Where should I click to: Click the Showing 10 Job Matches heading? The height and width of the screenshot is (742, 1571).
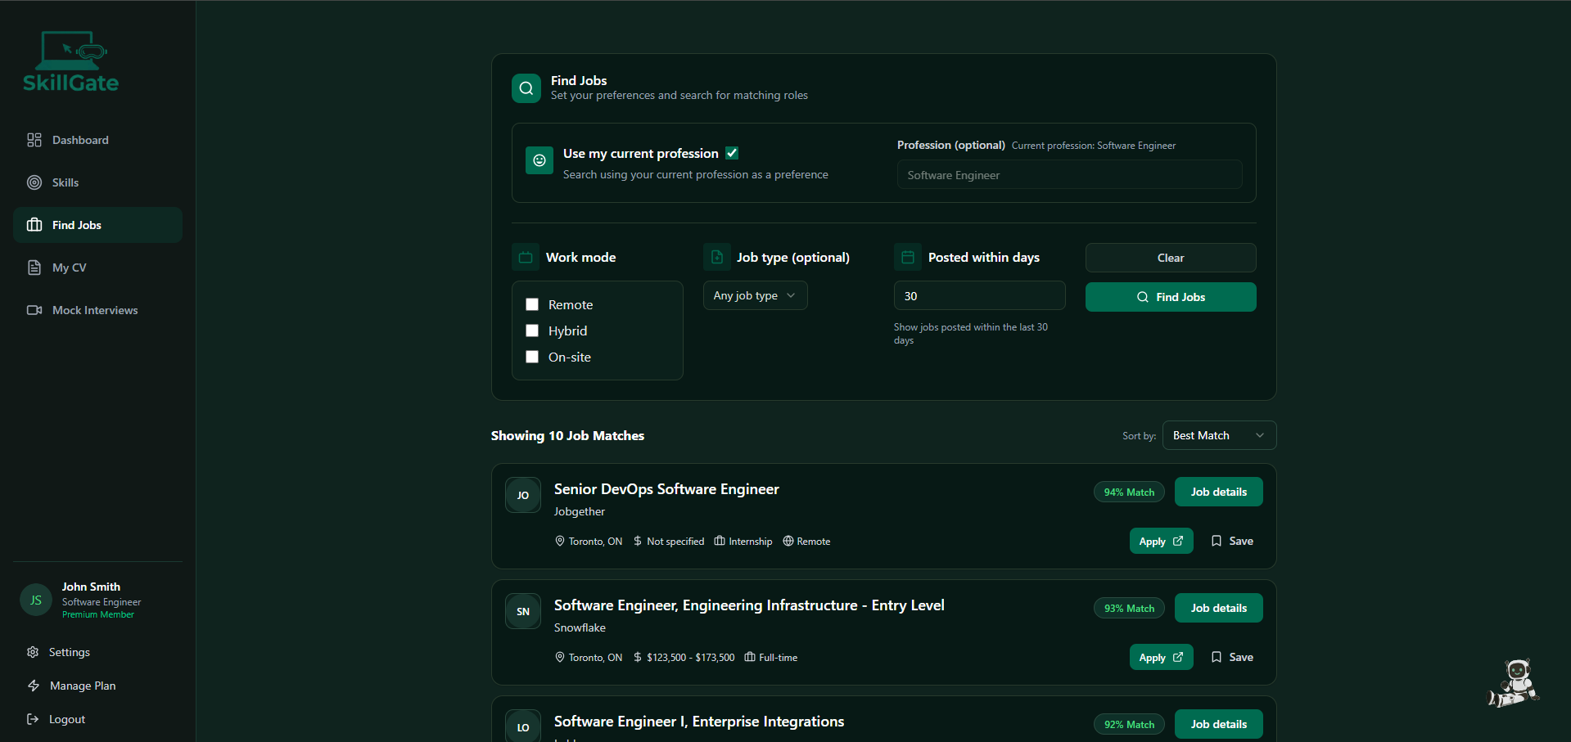click(x=567, y=435)
